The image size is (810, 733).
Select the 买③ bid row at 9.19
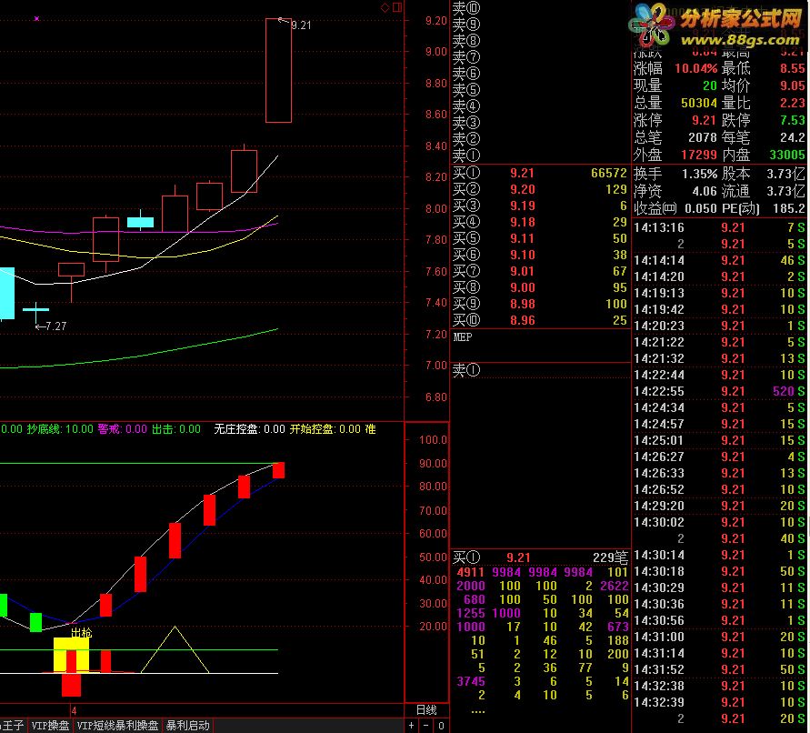click(x=540, y=206)
